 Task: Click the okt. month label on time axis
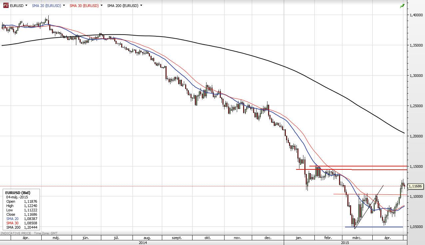coord(208,238)
